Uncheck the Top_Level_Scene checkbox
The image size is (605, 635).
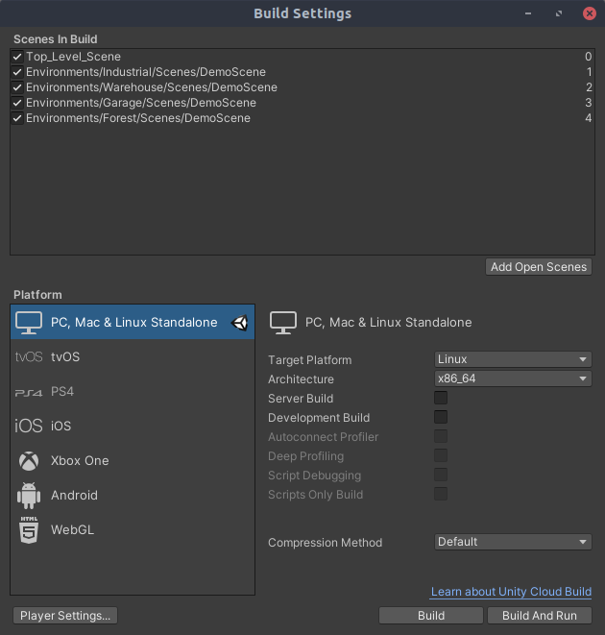pyautogui.click(x=17, y=57)
